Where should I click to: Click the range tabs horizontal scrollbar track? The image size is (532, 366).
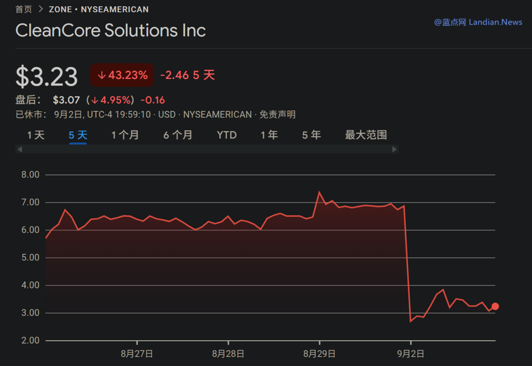tap(207, 149)
